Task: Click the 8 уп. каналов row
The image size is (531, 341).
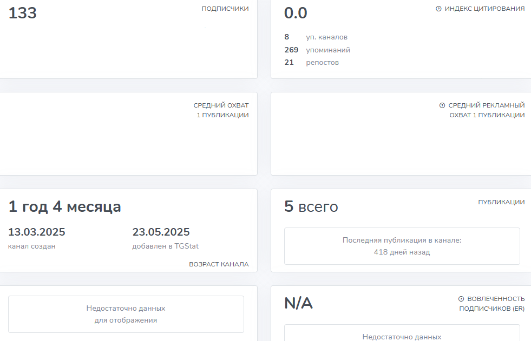Action: (x=316, y=37)
